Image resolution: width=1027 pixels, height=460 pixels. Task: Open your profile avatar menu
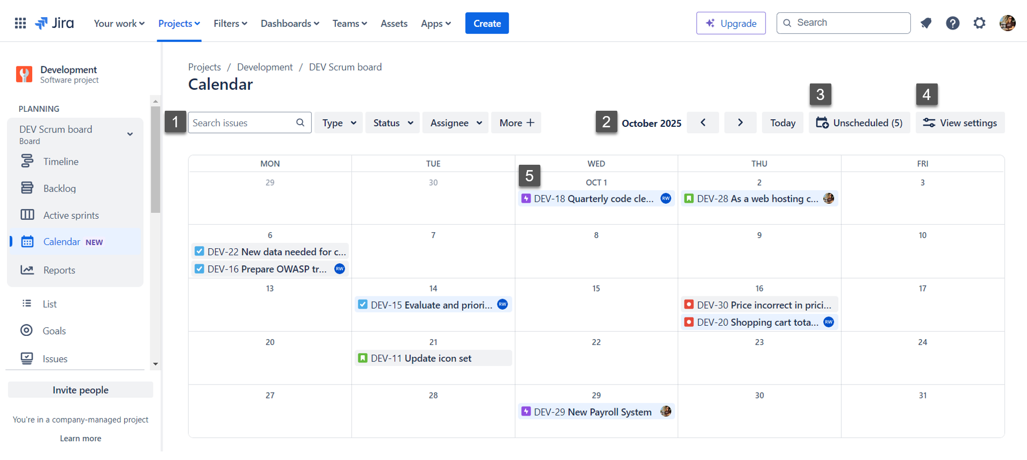1007,23
